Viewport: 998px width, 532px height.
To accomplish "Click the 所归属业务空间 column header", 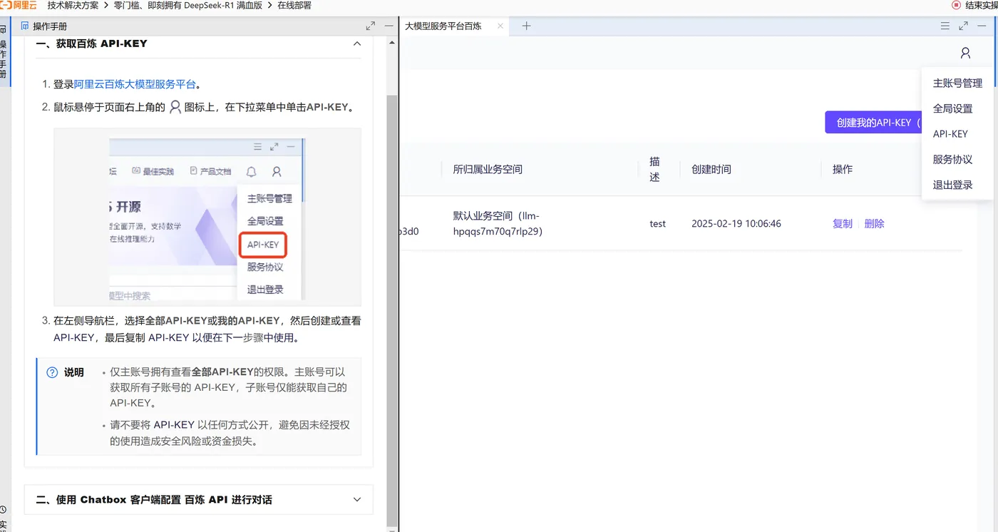I will click(488, 170).
